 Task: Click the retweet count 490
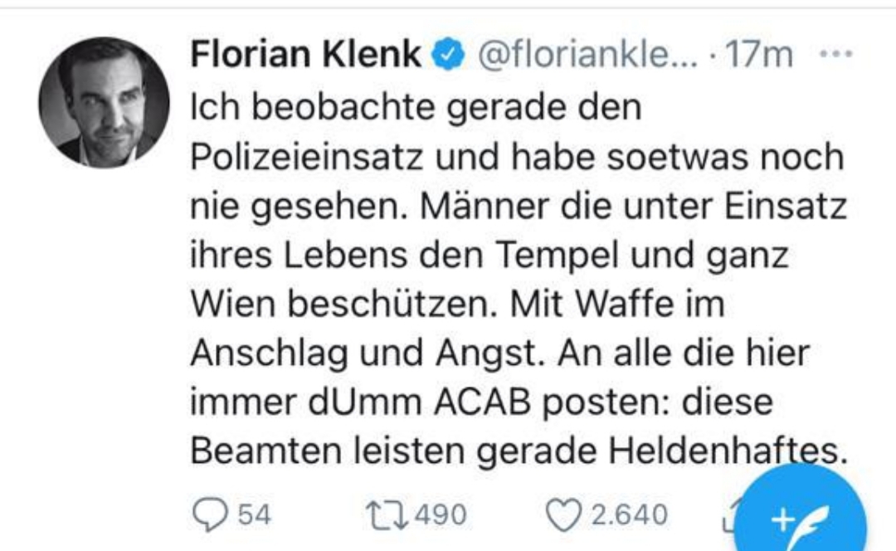[441, 515]
